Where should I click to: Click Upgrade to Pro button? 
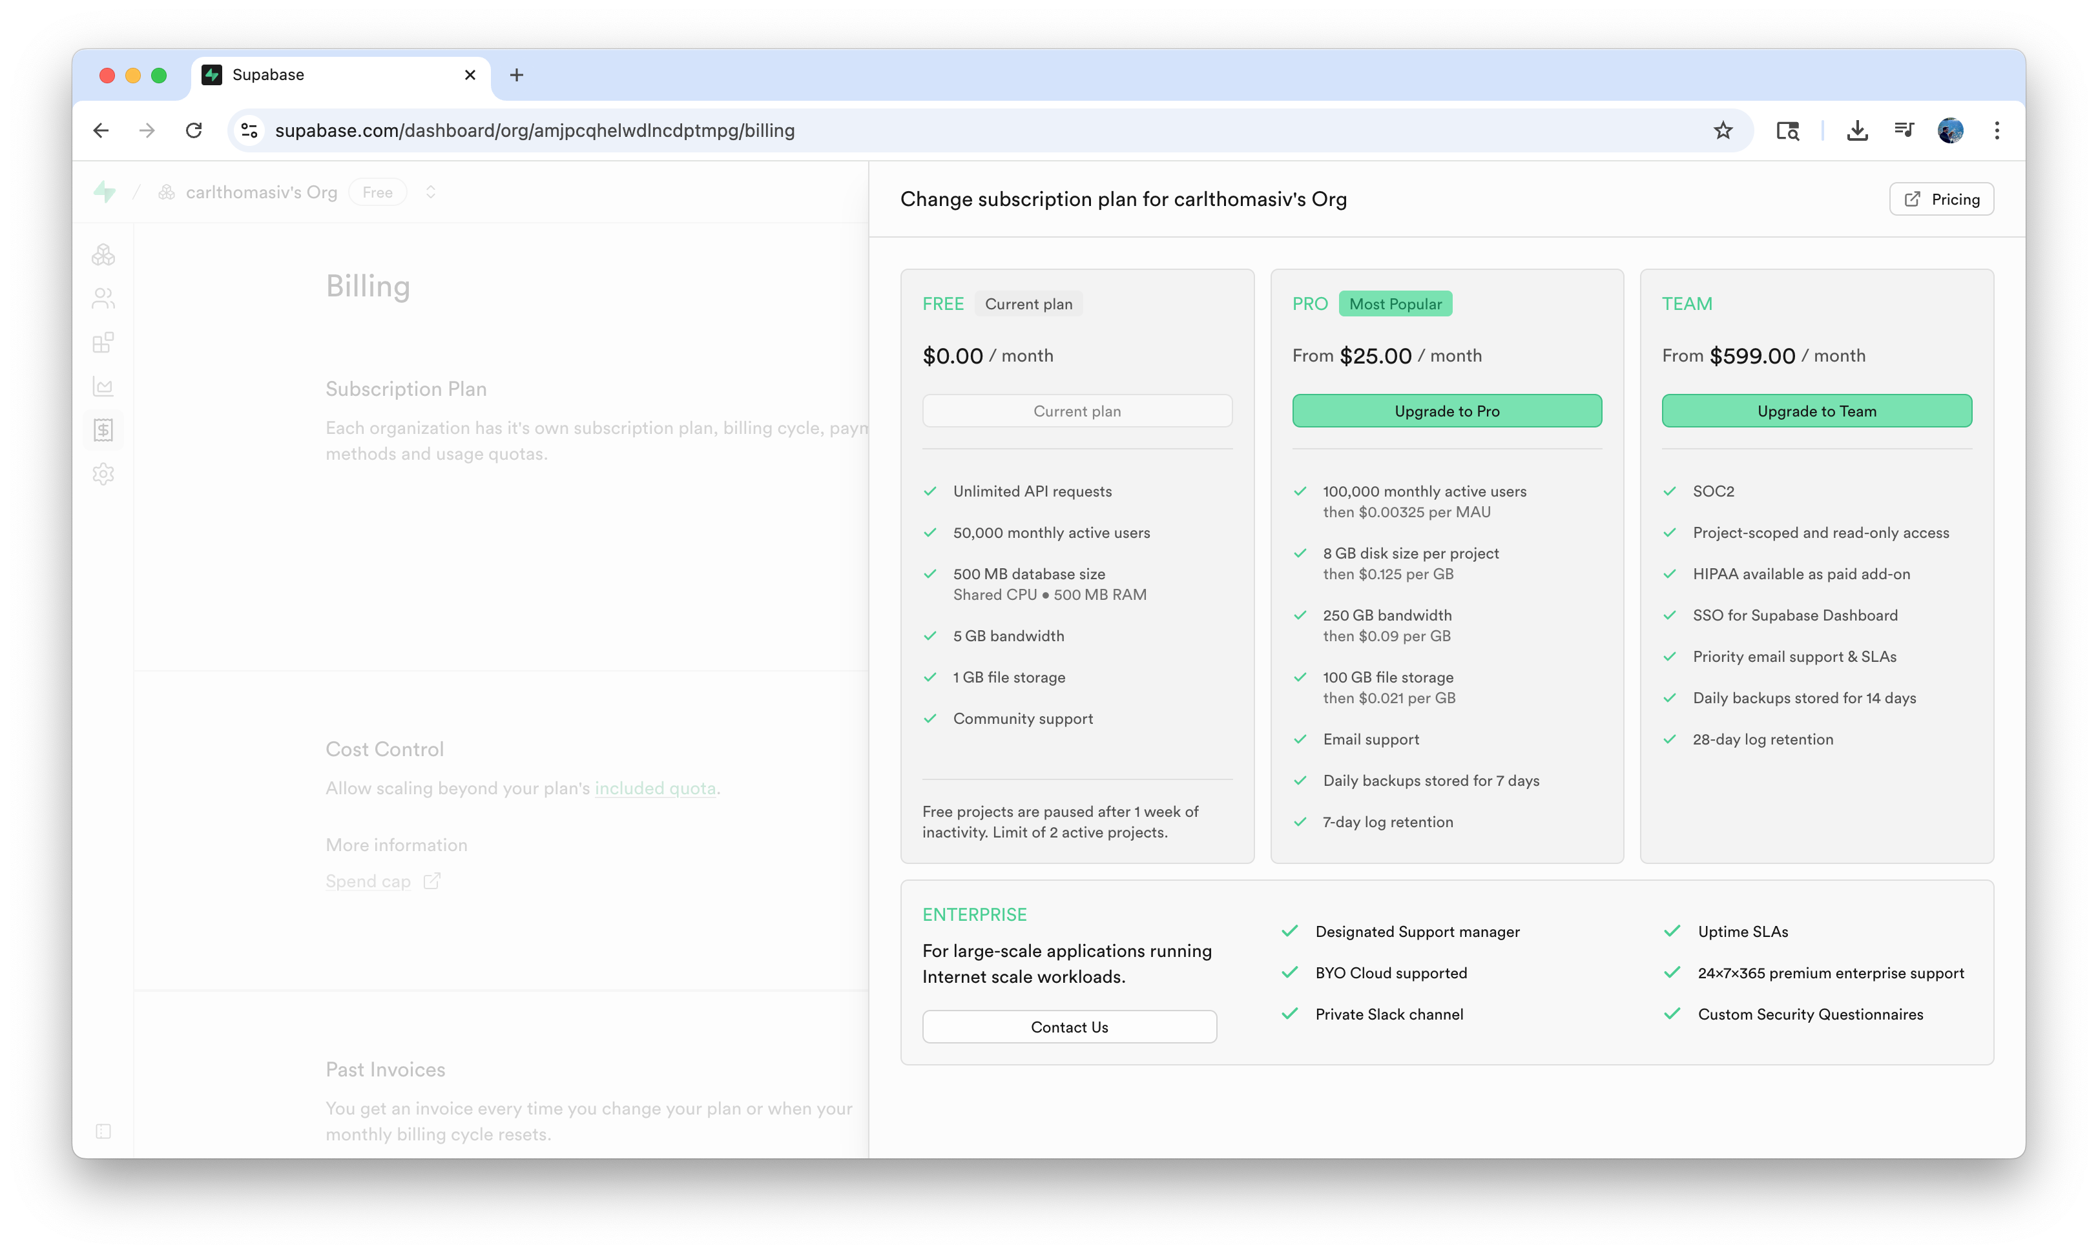[x=1446, y=411]
